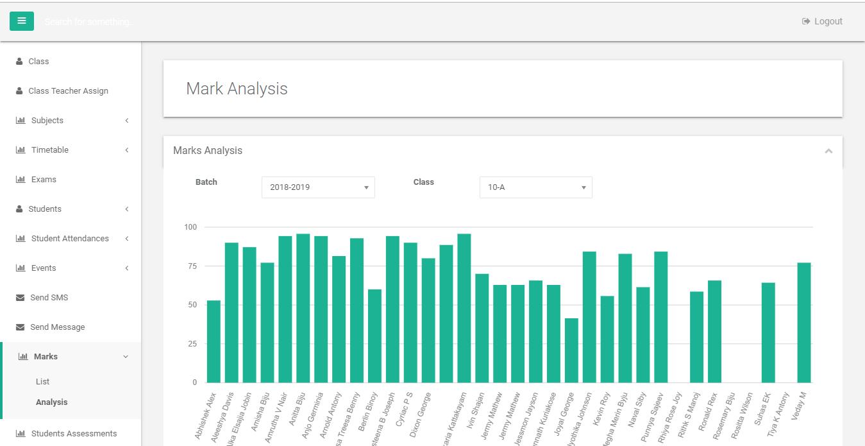Open the Marks List submenu item
865x446 pixels.
(x=42, y=381)
